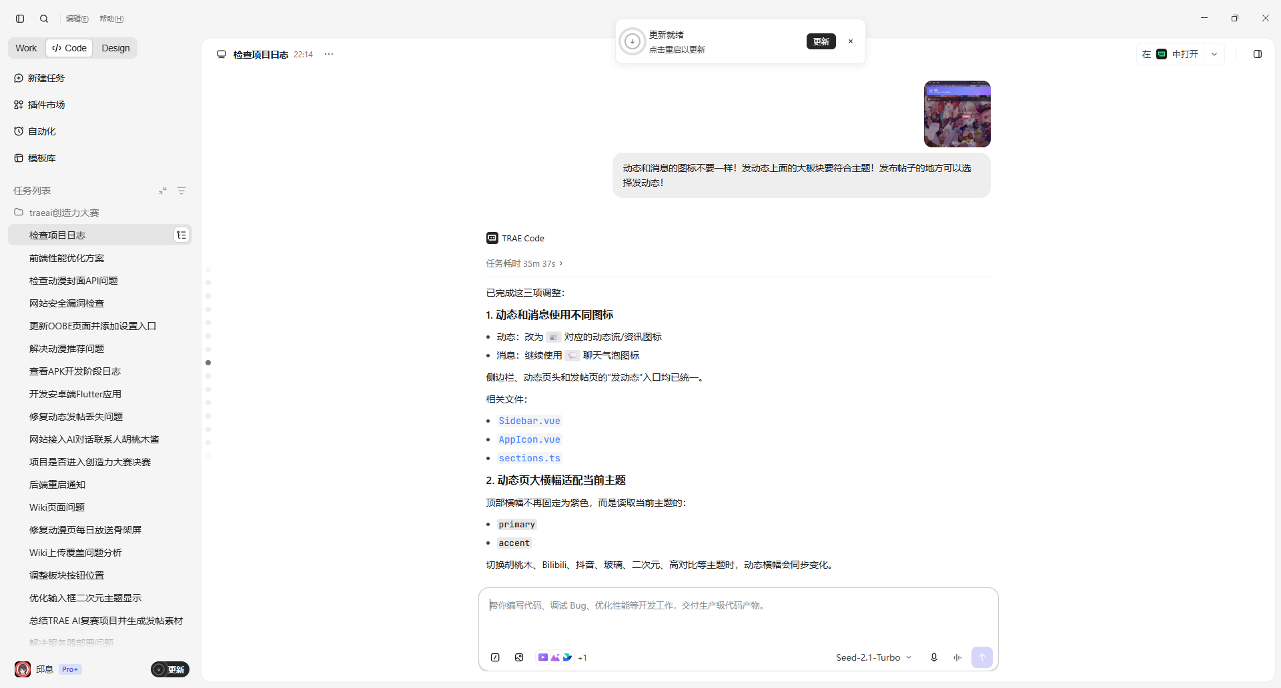The height and width of the screenshot is (688, 1281).
Task: Jump to the highlighted conversation timeline dot
Action: click(208, 363)
